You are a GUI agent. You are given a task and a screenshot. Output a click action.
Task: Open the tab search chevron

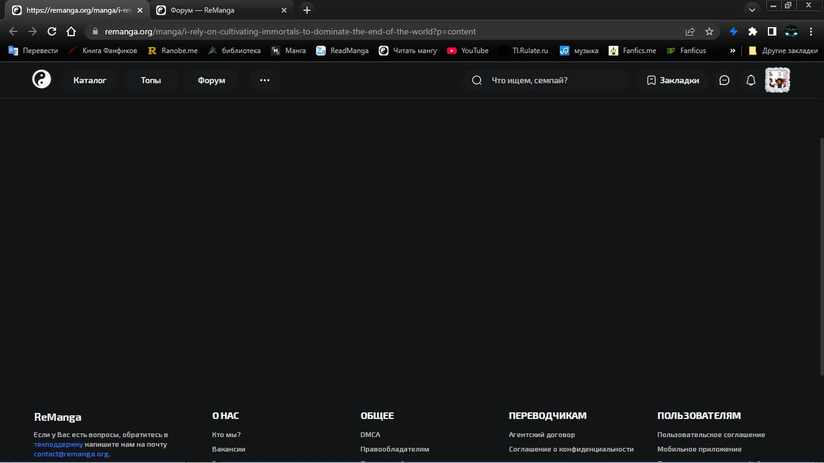pos(752,10)
